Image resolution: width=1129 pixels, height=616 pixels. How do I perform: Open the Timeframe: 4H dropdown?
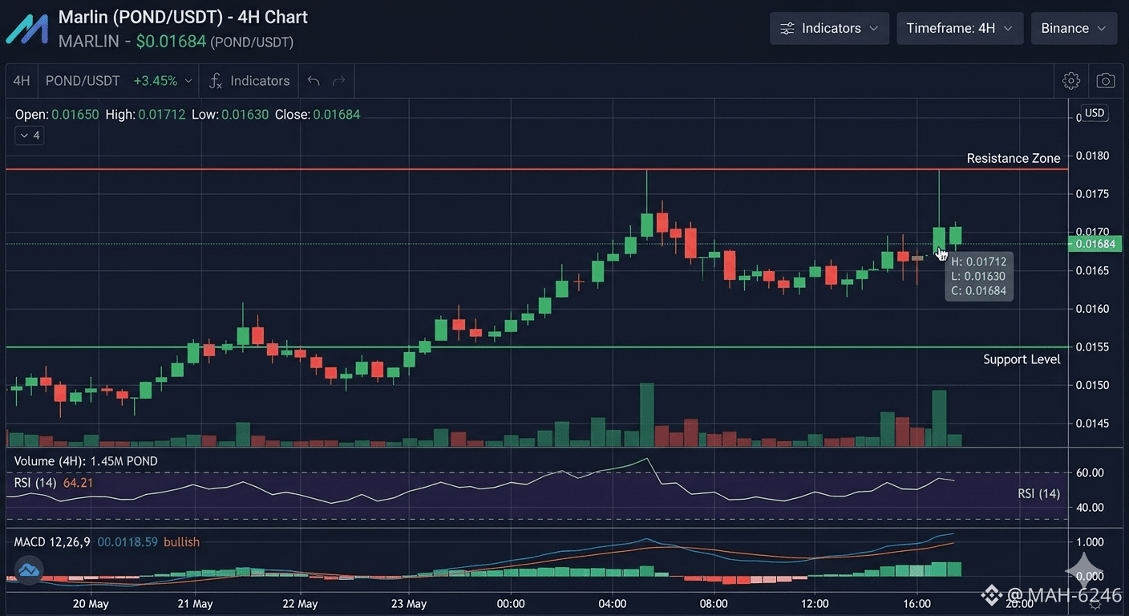[x=959, y=28]
